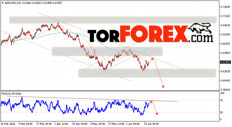Select the RSI 0 level label
Screen dimensions: 232x127
tap(221, 119)
